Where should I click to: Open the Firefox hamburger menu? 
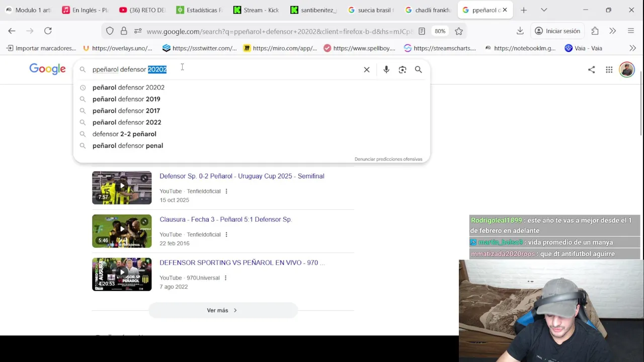[x=631, y=31]
